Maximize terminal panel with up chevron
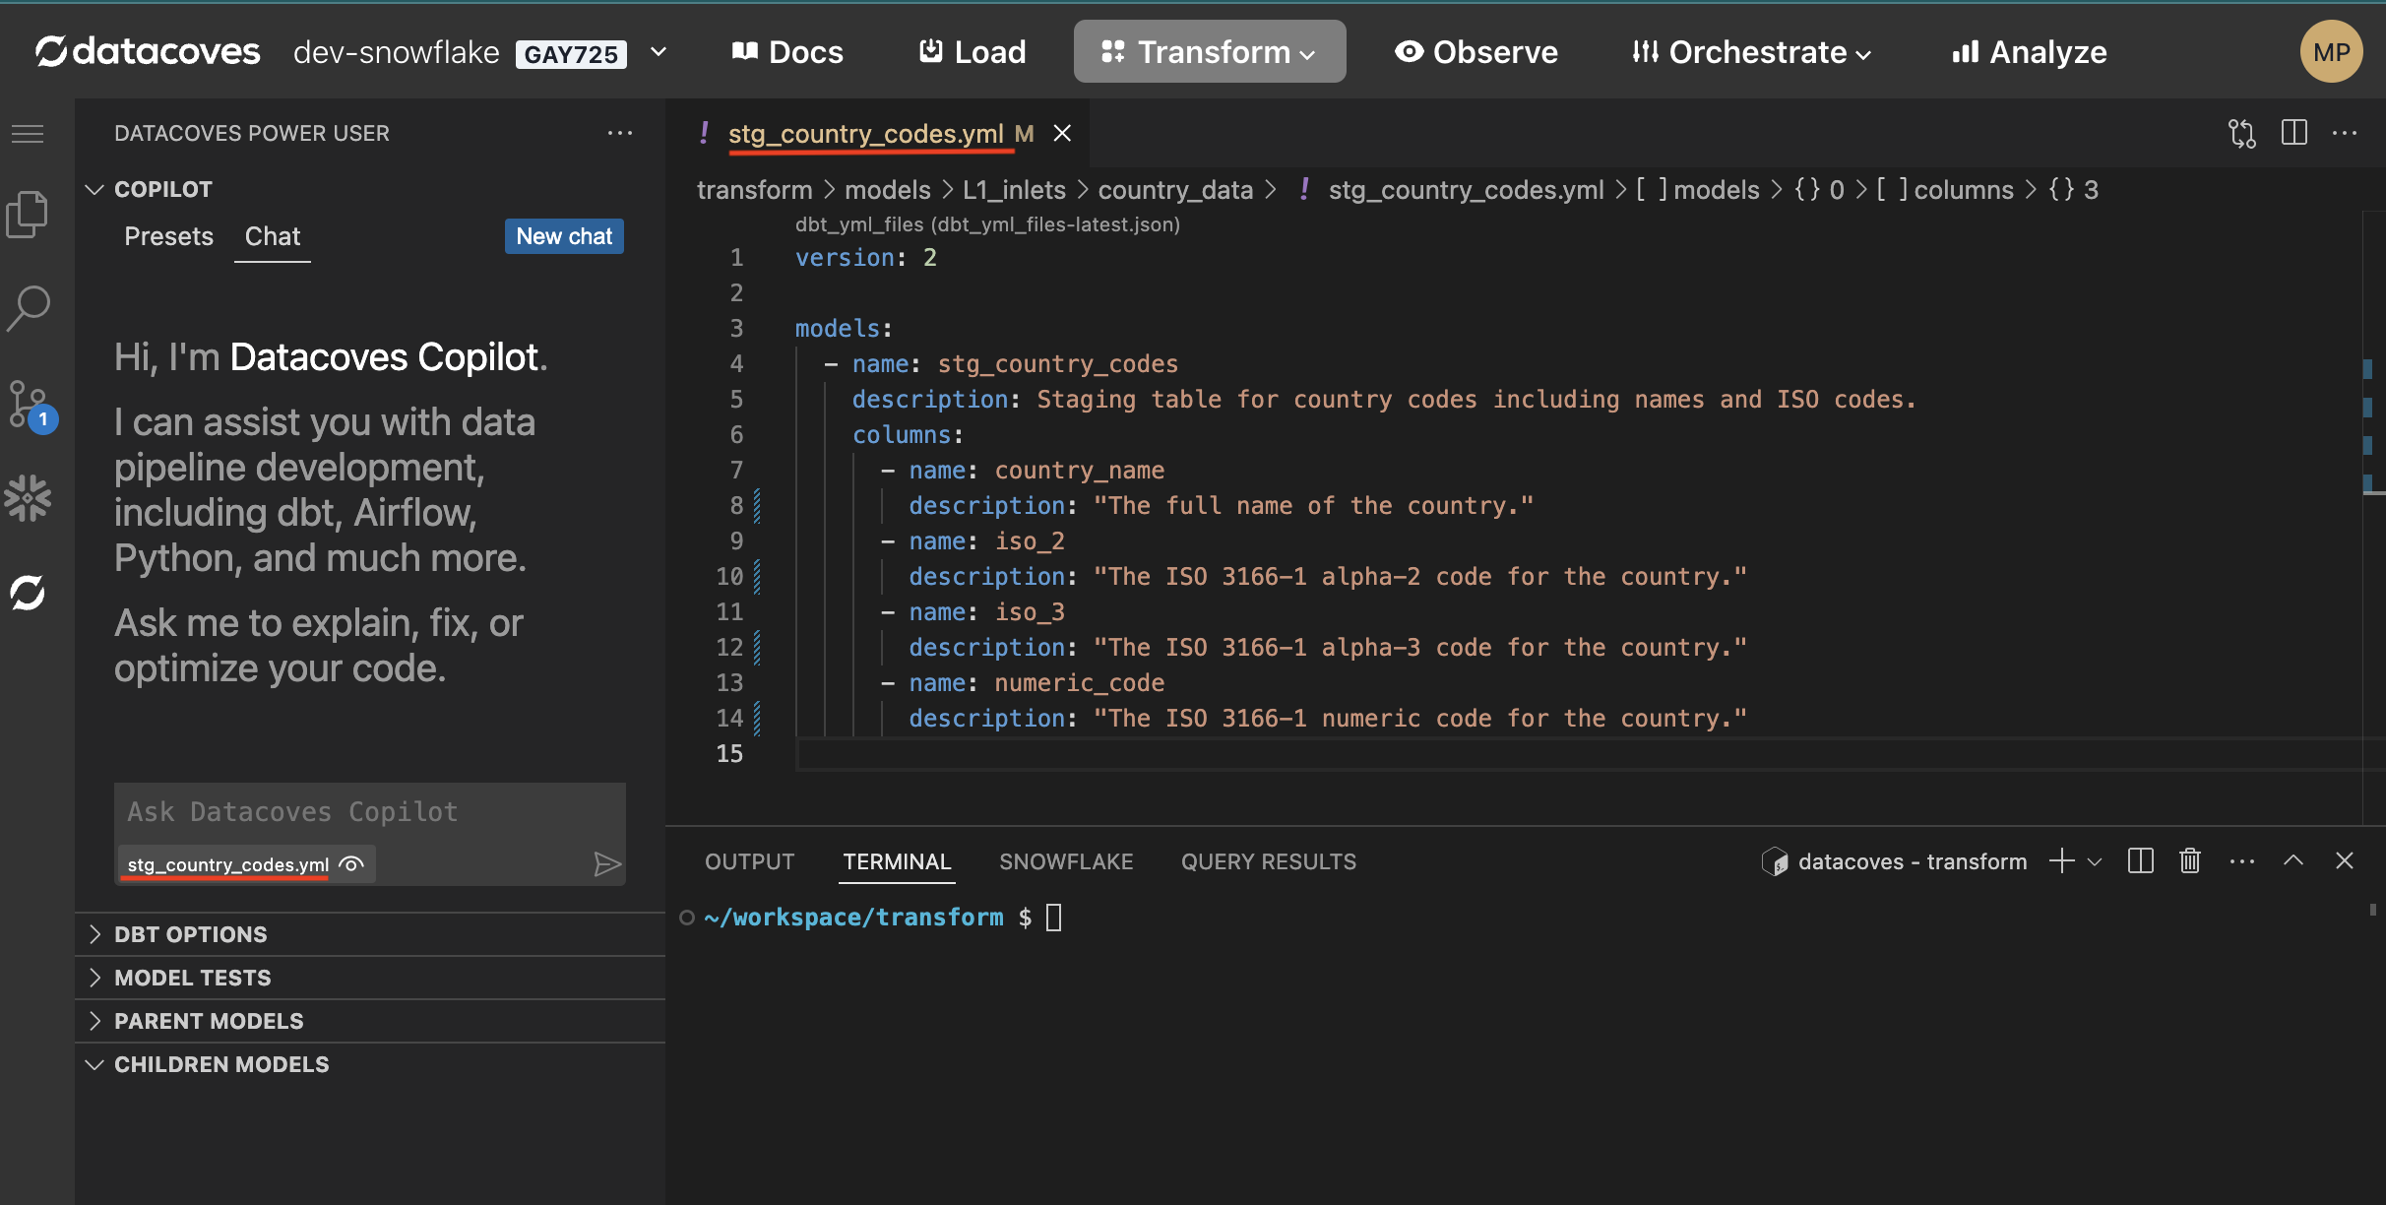The image size is (2386, 1205). coord(2293,860)
